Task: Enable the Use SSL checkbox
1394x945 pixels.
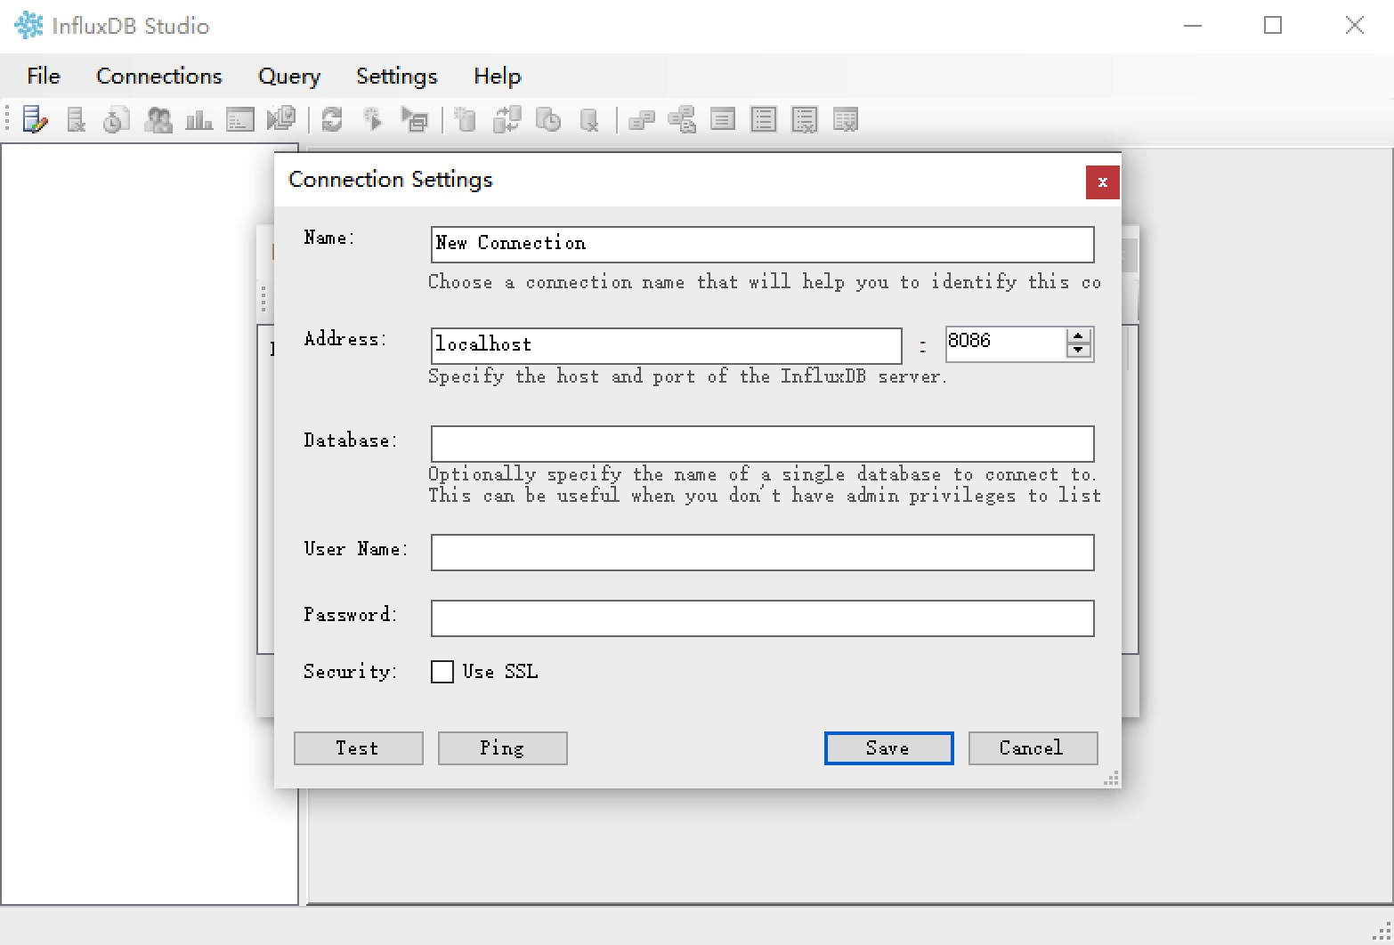Action: pyautogui.click(x=442, y=672)
